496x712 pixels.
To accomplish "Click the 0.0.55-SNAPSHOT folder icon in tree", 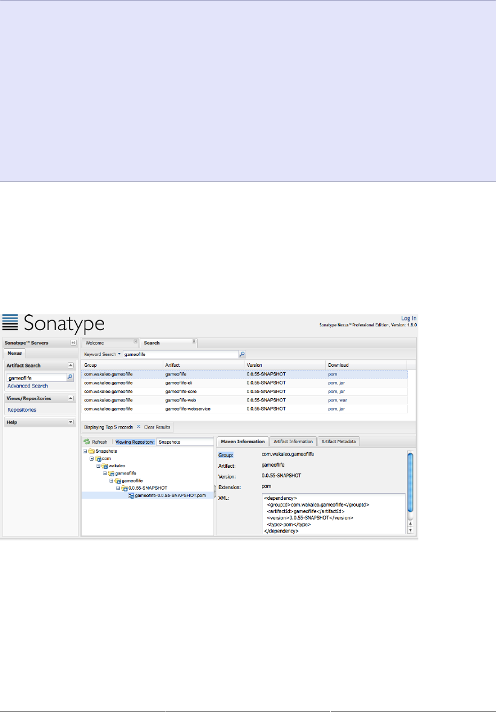I will (x=124, y=488).
